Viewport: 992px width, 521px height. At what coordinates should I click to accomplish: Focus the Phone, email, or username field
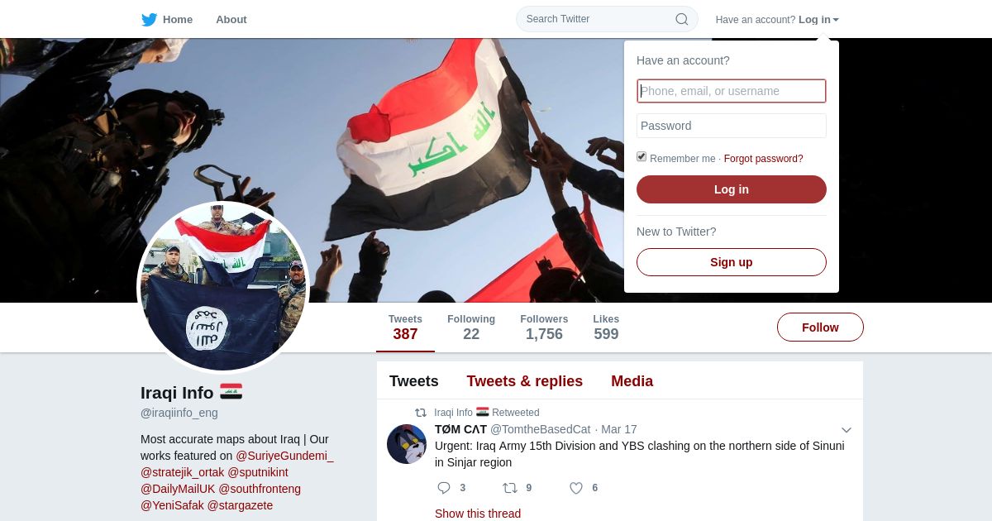(732, 91)
